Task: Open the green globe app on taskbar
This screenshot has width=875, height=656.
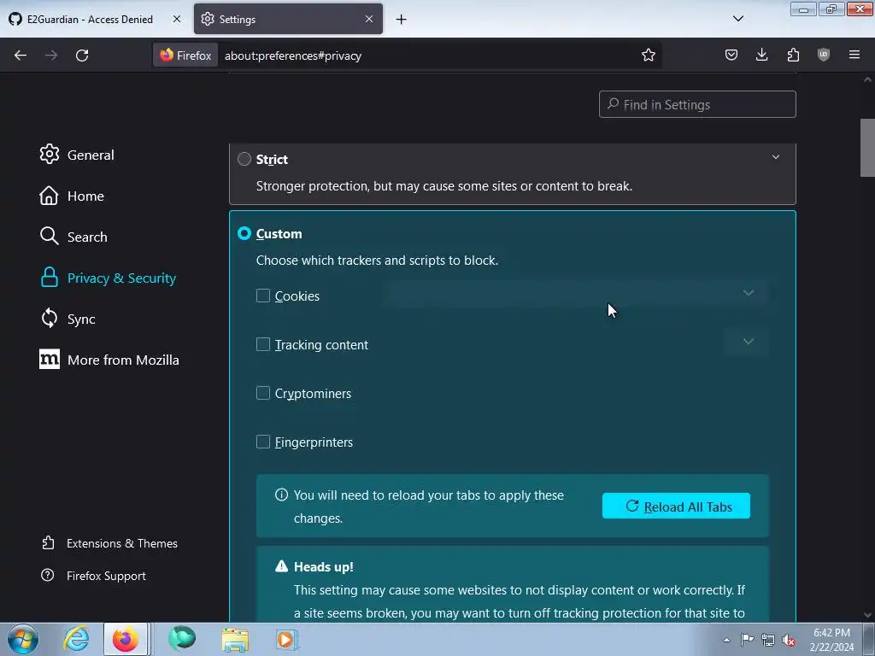Action: (182, 638)
